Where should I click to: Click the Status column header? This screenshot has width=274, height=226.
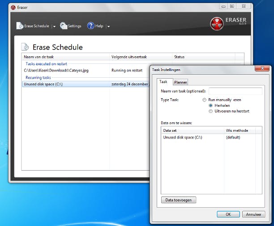coord(204,57)
